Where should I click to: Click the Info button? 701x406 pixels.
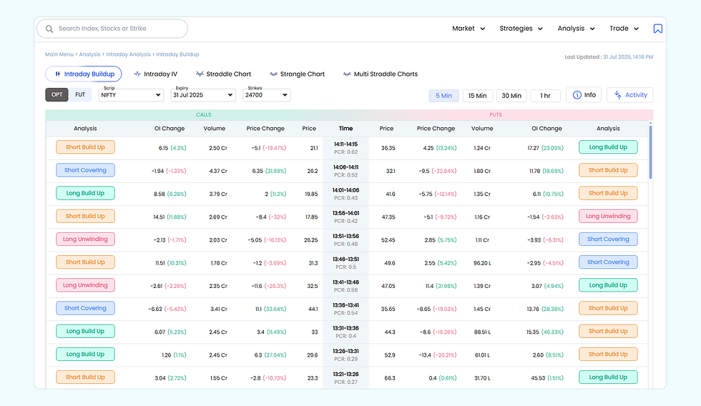(584, 94)
